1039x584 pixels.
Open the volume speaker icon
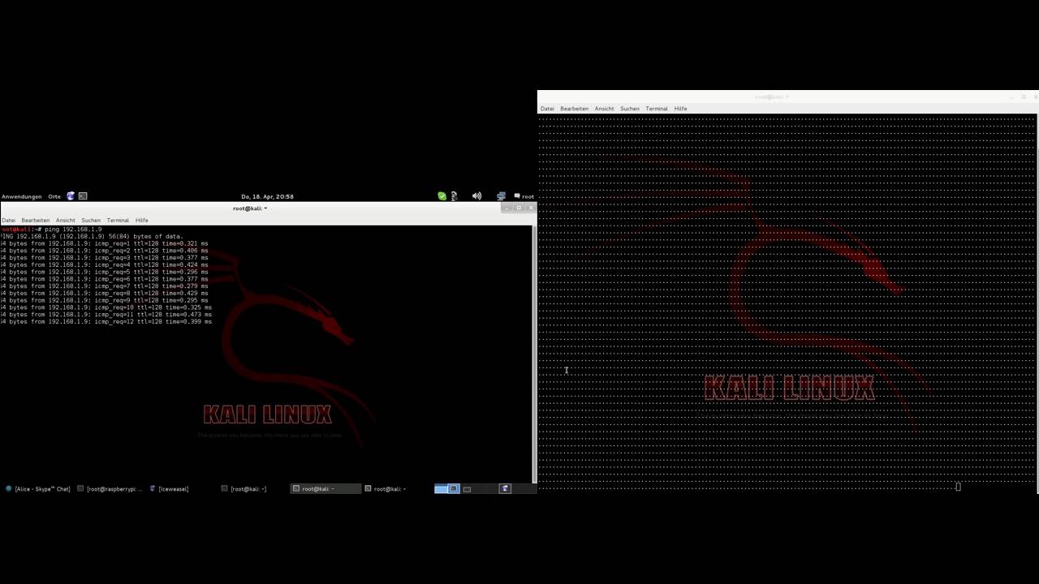(476, 196)
